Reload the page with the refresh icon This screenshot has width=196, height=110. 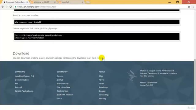click(x=11, y=7)
